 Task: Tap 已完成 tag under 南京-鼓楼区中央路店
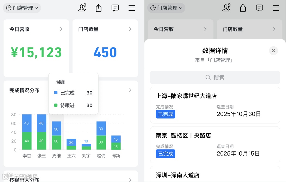(165, 154)
